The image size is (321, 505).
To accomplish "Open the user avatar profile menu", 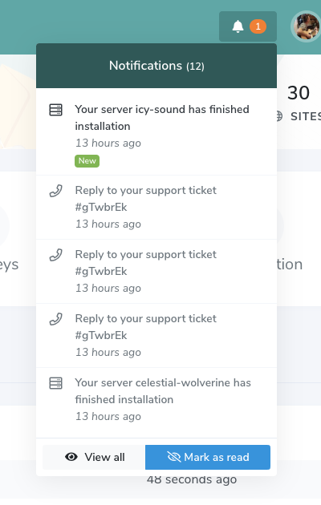I will (x=307, y=26).
